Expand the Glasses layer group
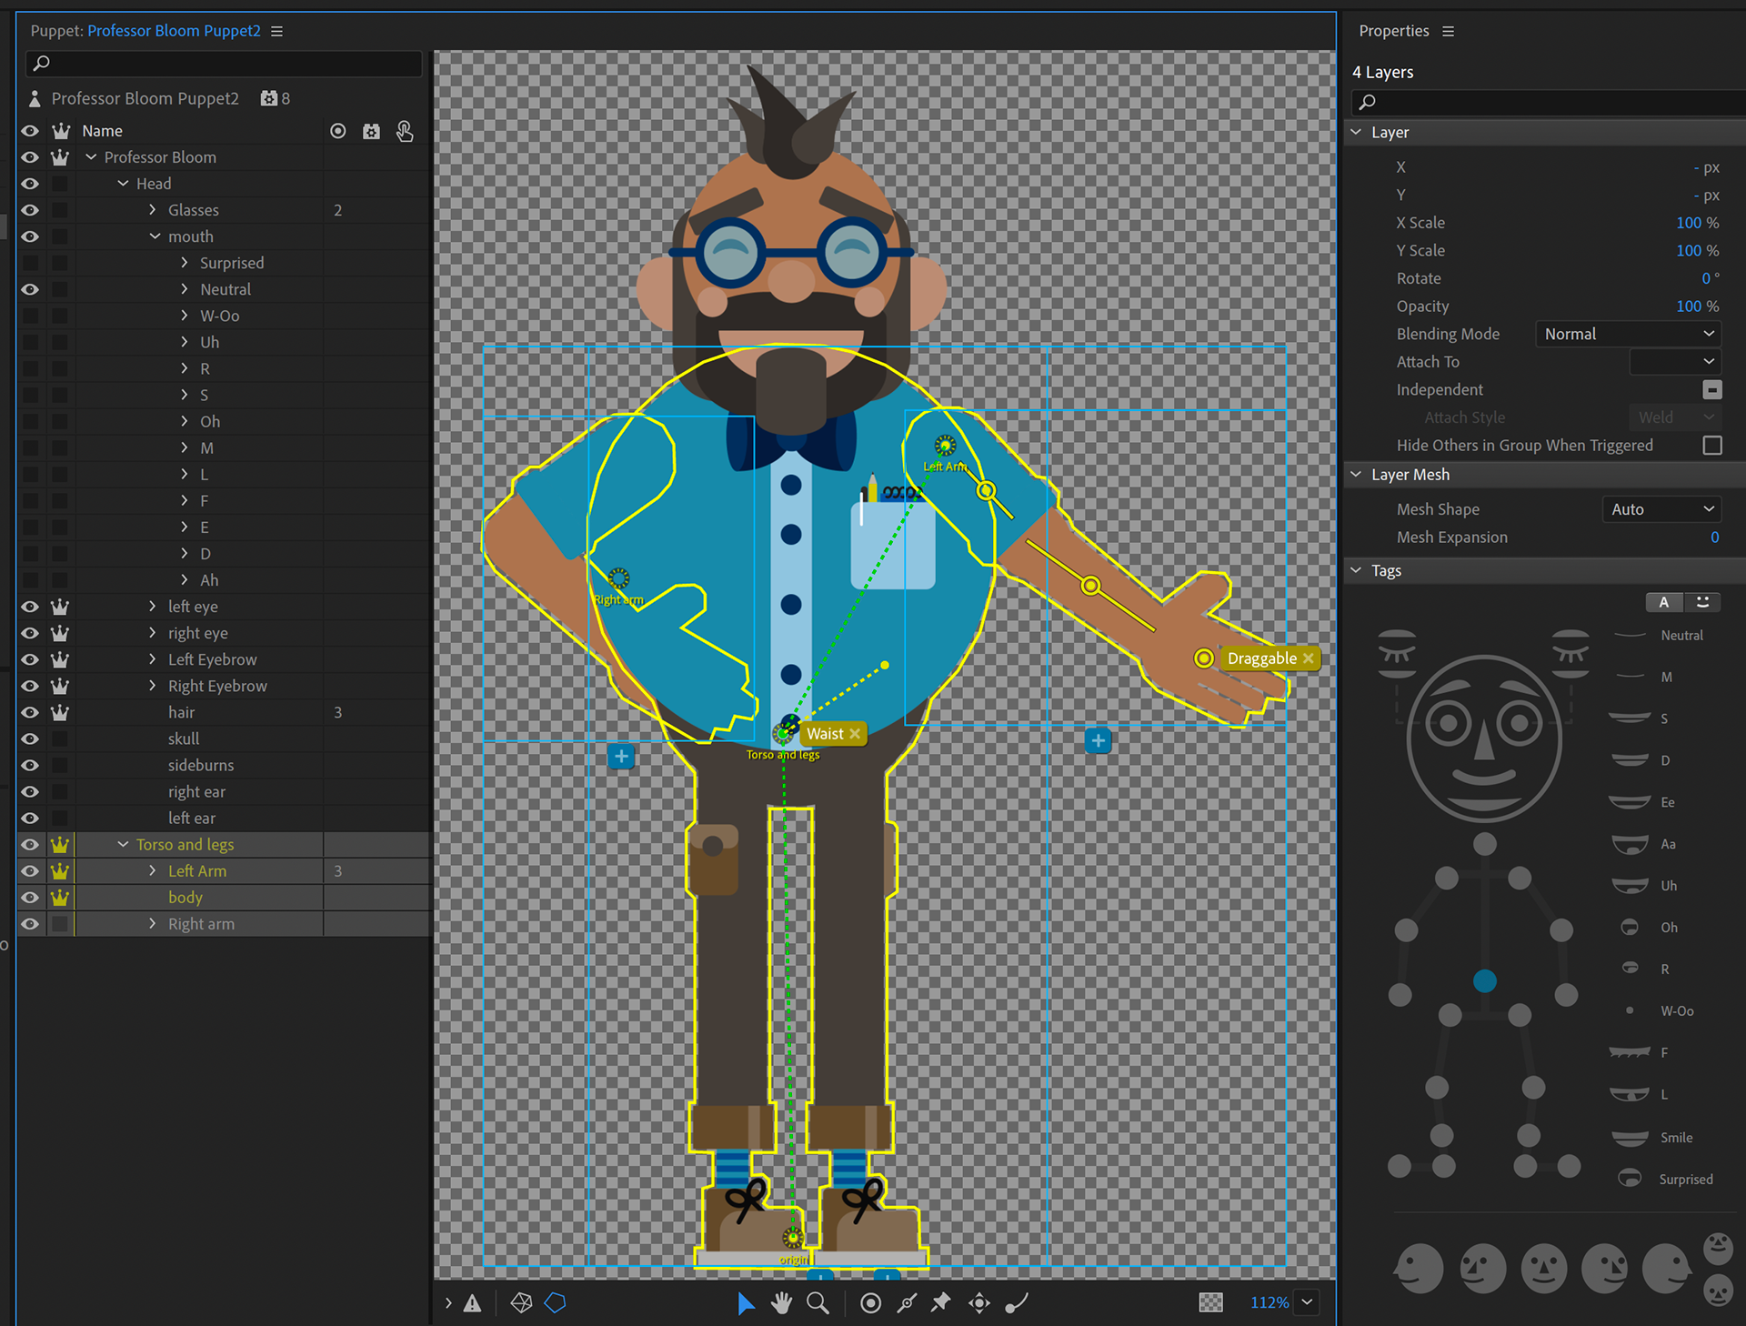The width and height of the screenshot is (1746, 1326). click(x=153, y=210)
